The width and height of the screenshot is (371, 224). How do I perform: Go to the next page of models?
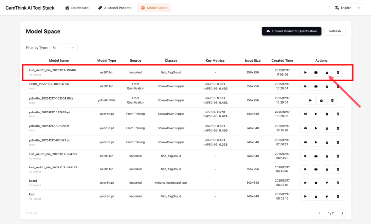(342, 213)
